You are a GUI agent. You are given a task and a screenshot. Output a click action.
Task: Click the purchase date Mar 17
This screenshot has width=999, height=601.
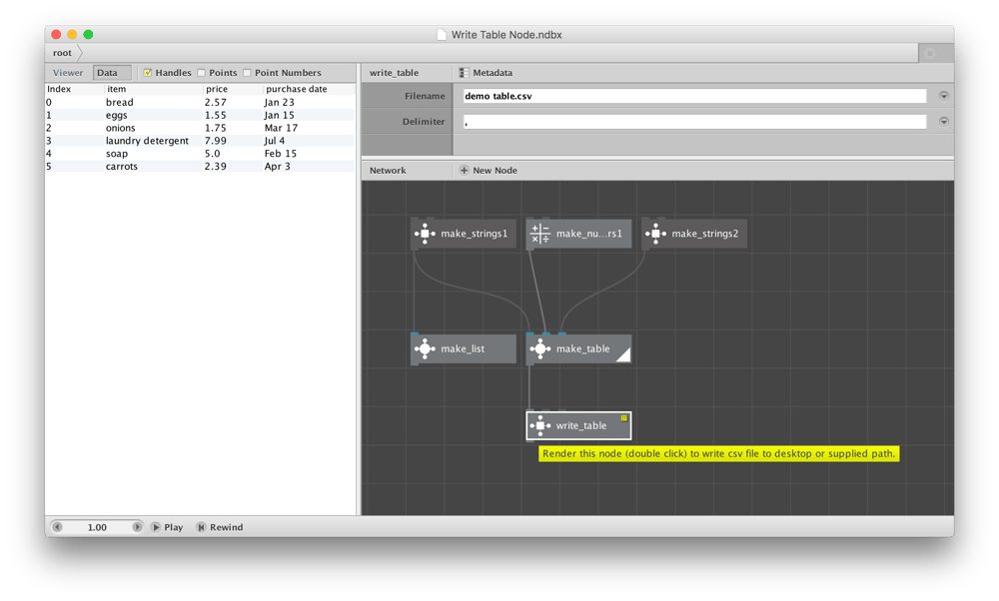(x=281, y=128)
